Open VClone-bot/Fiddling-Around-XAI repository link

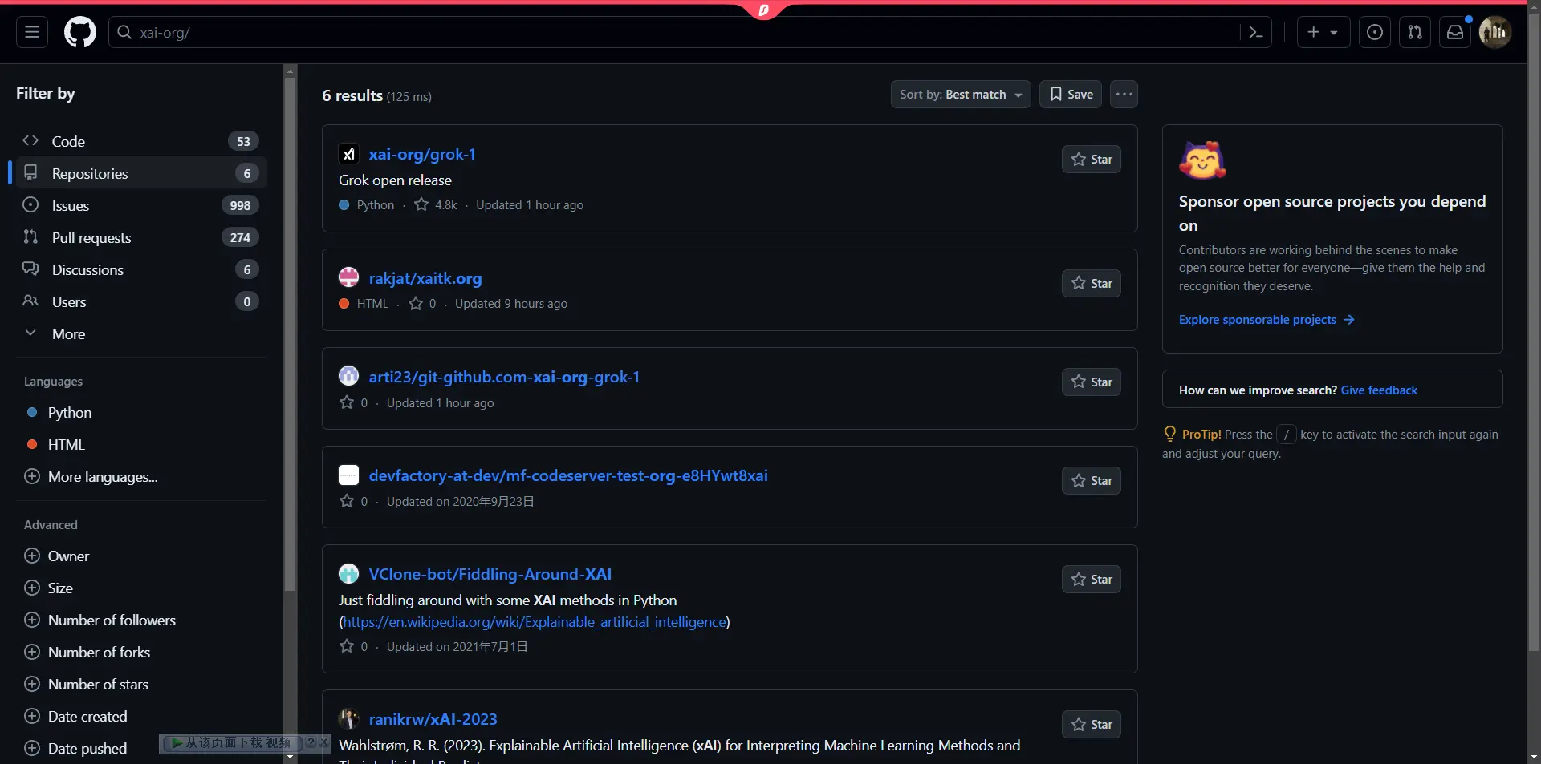490,574
